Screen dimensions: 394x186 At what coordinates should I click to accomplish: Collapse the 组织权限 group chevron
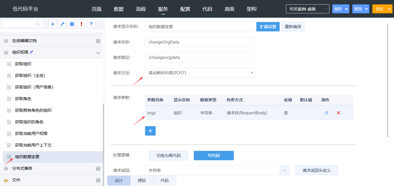click(98, 53)
